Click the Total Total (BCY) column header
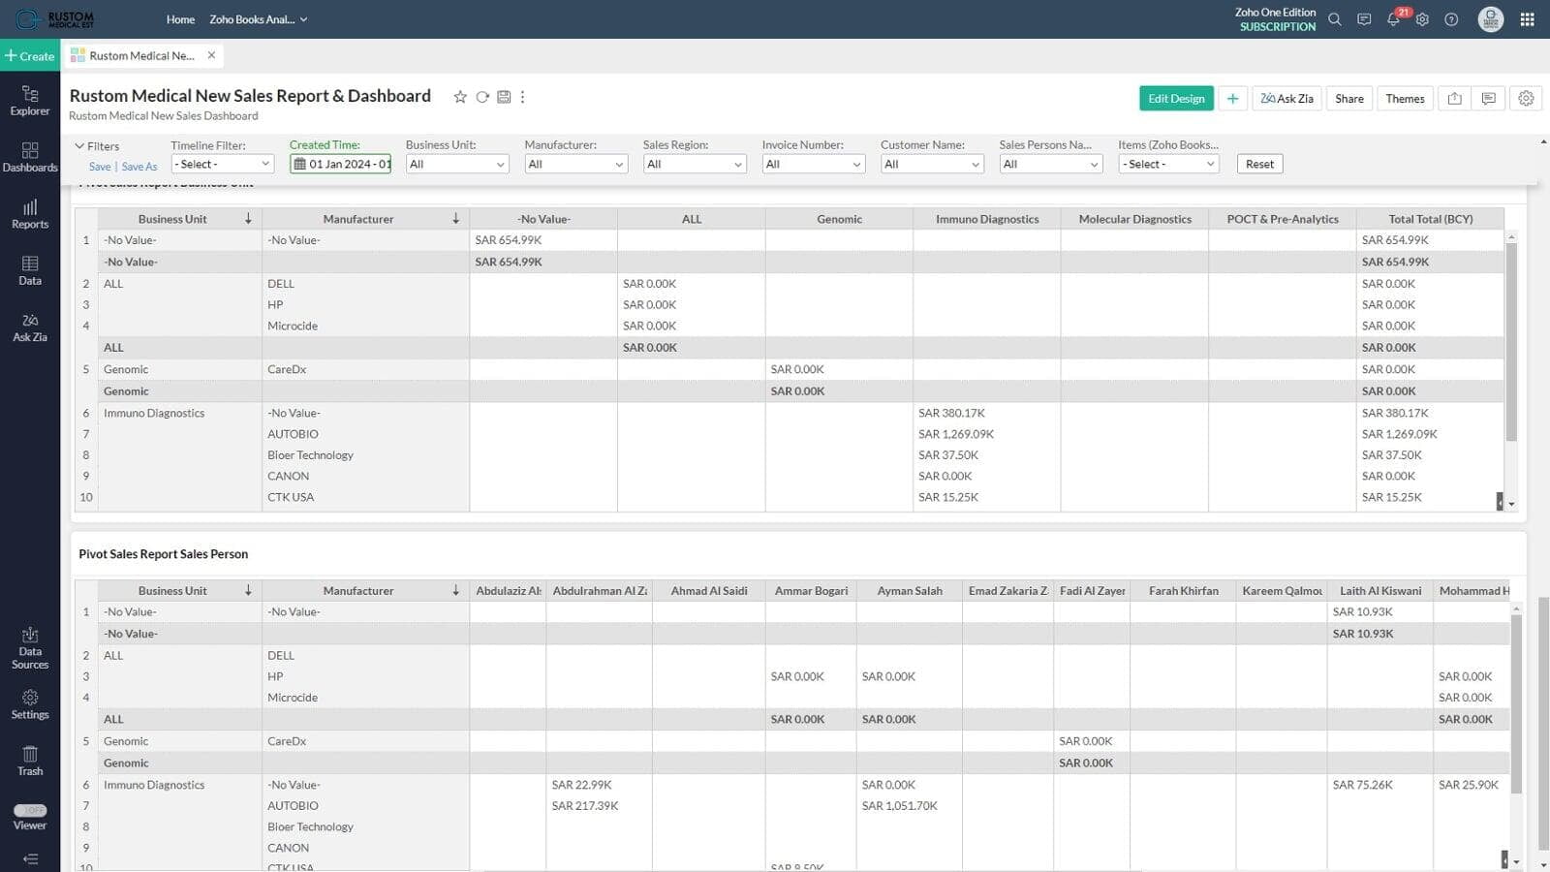 (x=1430, y=219)
